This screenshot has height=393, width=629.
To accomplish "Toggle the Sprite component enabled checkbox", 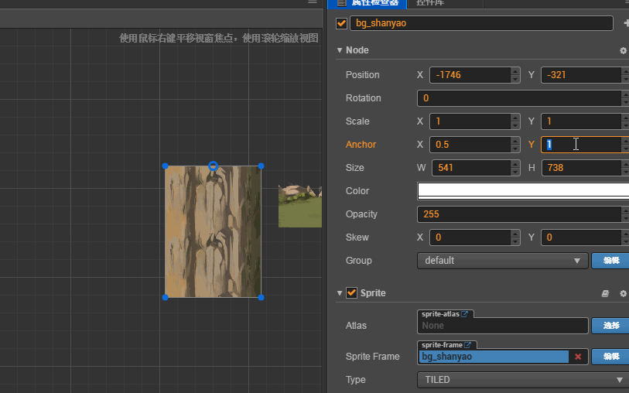I will (x=351, y=292).
